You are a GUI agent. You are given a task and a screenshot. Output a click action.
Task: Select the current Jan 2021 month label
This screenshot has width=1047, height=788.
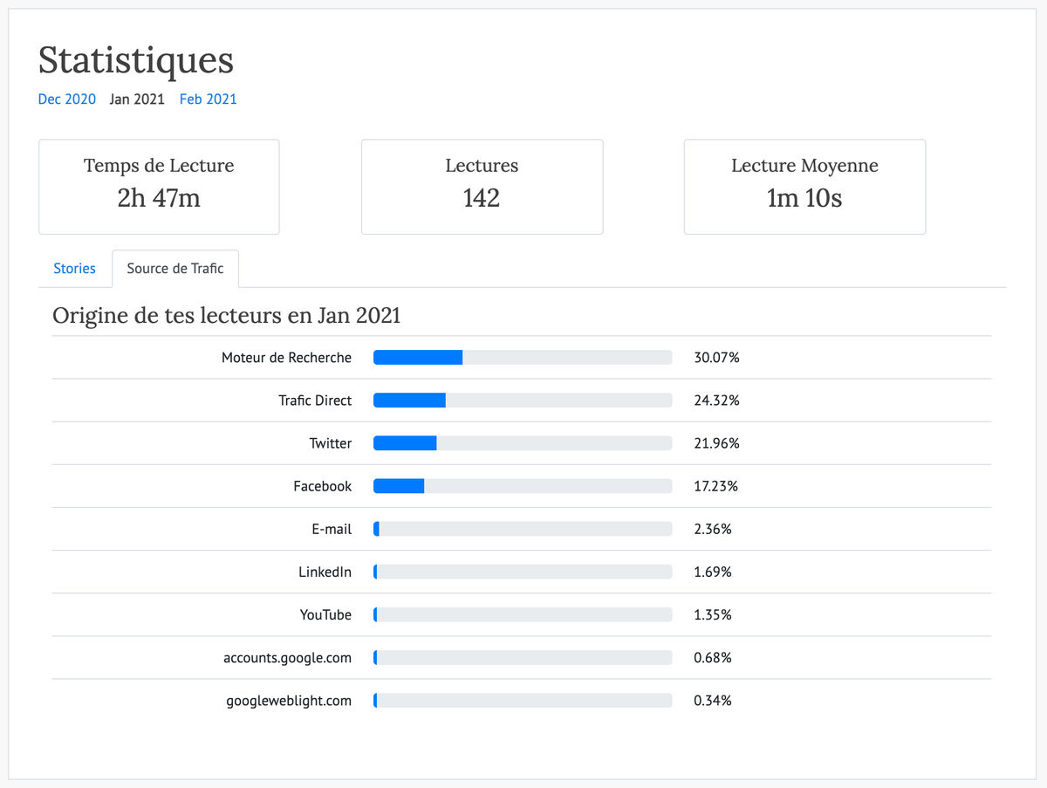[137, 99]
